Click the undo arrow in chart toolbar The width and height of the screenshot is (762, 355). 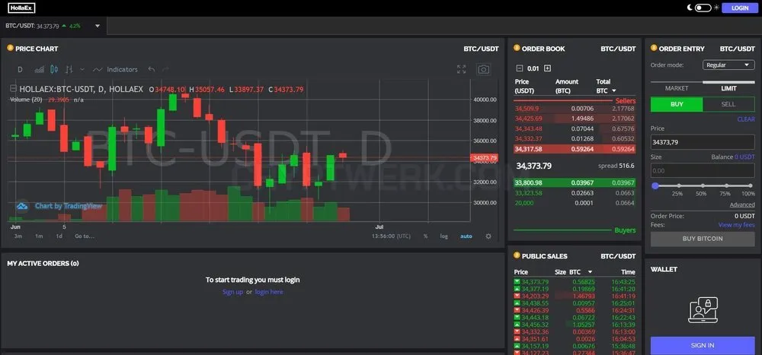pos(151,69)
